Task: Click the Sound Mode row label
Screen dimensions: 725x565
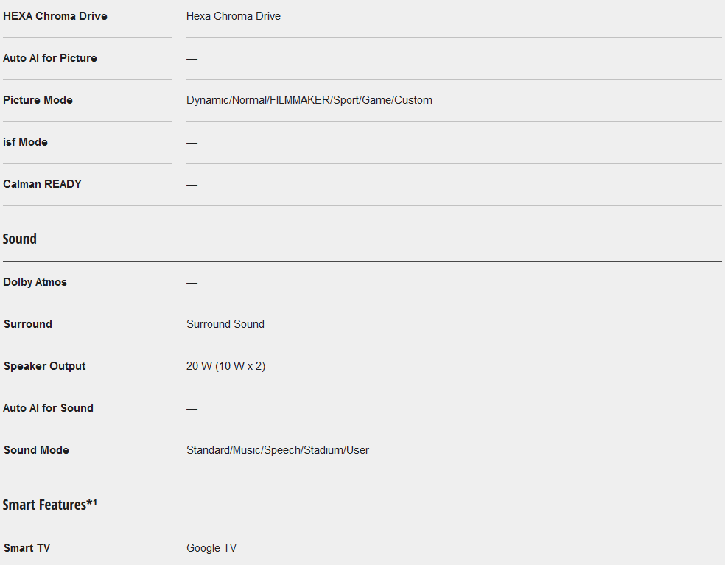Action: pyautogui.click(x=37, y=450)
